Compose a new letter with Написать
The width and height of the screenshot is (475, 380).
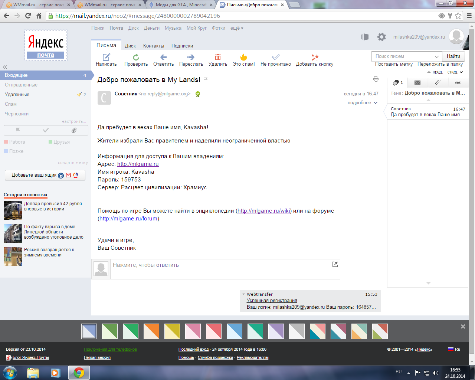[x=106, y=60]
